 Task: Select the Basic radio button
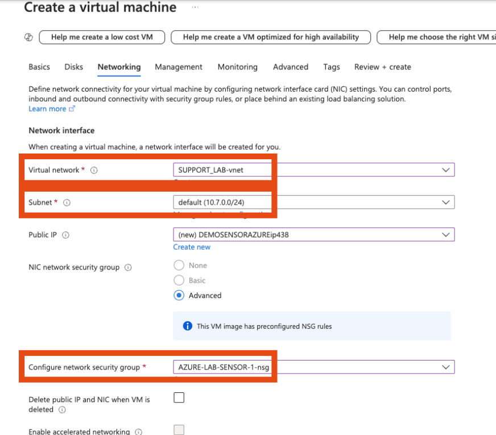click(x=179, y=280)
